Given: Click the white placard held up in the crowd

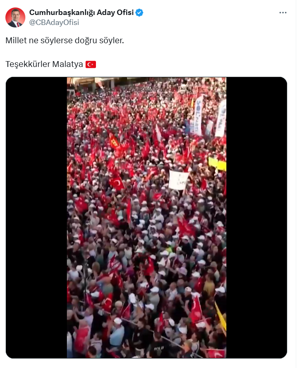Looking at the screenshot, I should pyautogui.click(x=178, y=180).
